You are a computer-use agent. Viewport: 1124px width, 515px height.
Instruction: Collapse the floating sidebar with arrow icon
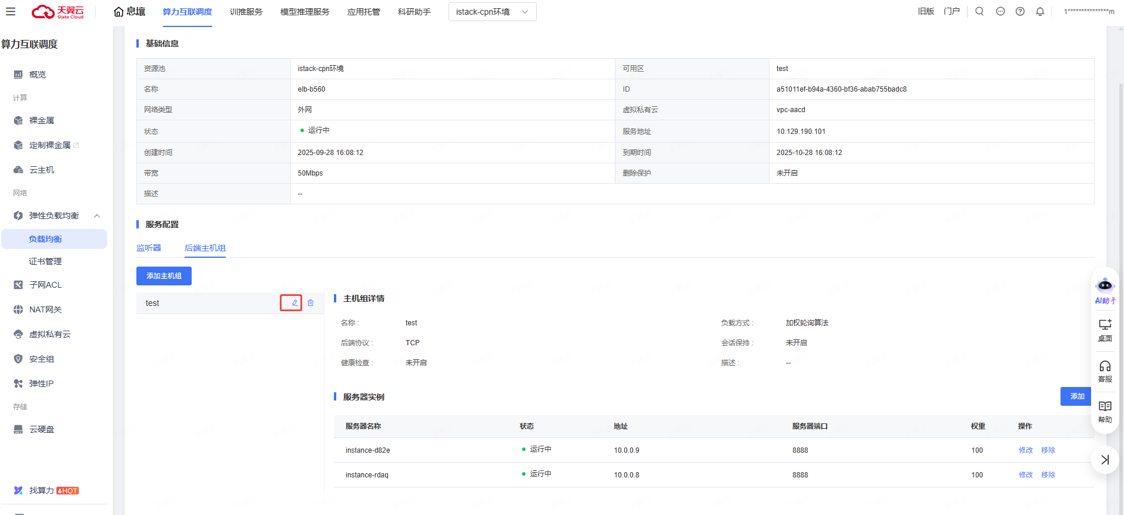1105,460
